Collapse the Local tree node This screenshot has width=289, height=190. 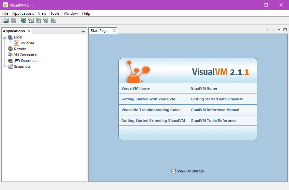(5, 37)
